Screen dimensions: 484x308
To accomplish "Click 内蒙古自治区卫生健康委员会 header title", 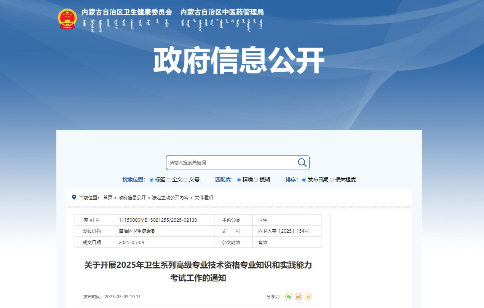I will 127,12.
